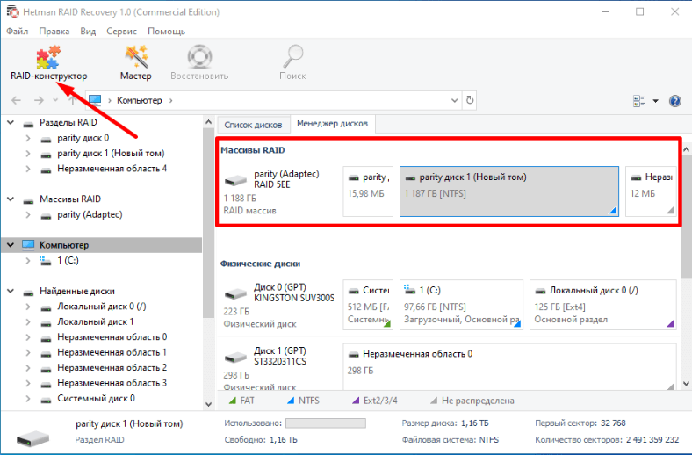The width and height of the screenshot is (692, 455).
Task: Collapse the Компьютер tree node
Action: [x=11, y=245]
